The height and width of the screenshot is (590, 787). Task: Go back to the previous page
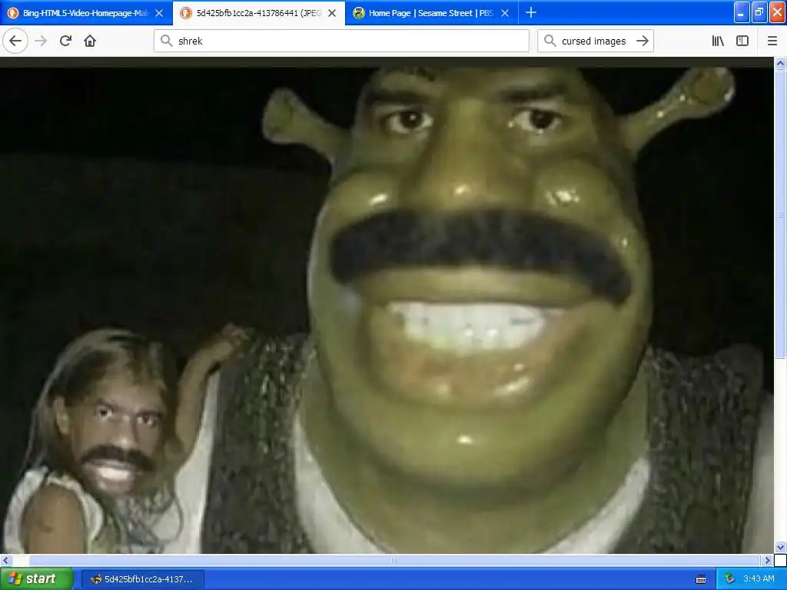[15, 41]
